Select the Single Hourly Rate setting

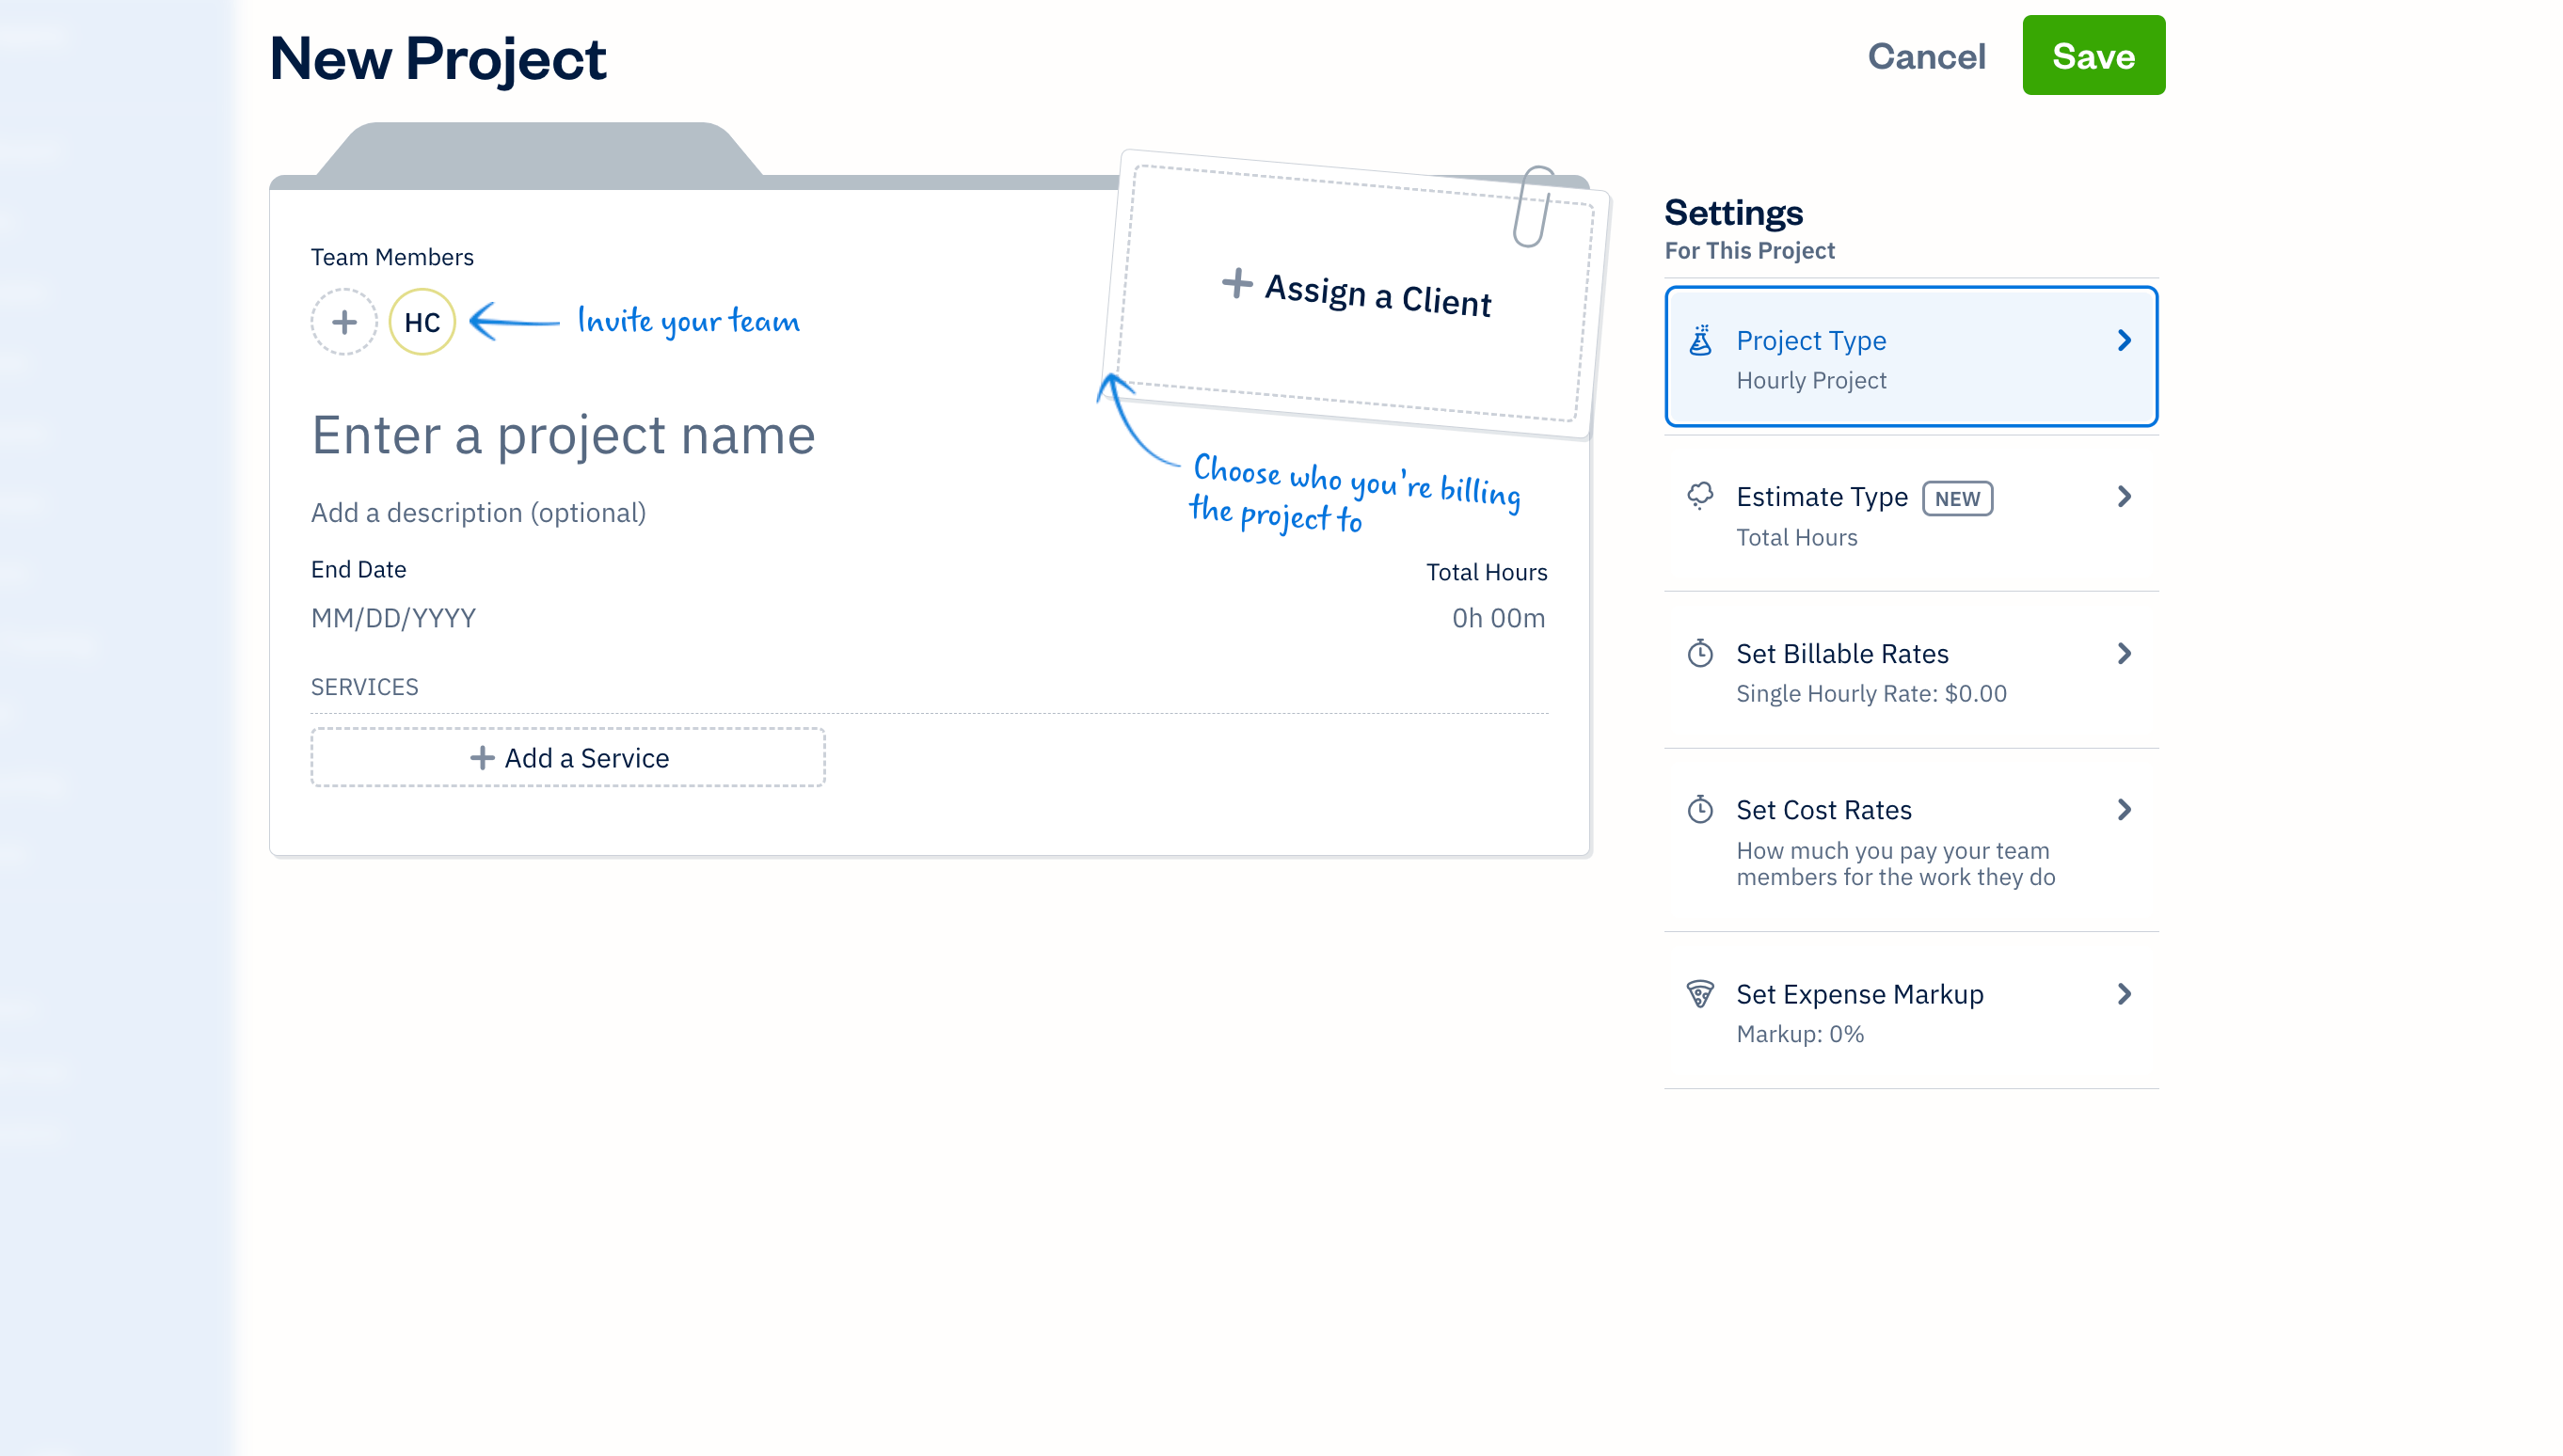coord(1871,692)
